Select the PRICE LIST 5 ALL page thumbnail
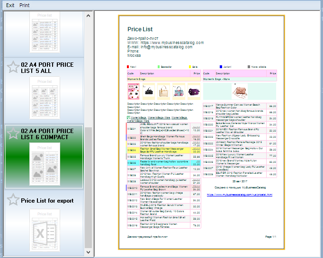 [x=44, y=97]
